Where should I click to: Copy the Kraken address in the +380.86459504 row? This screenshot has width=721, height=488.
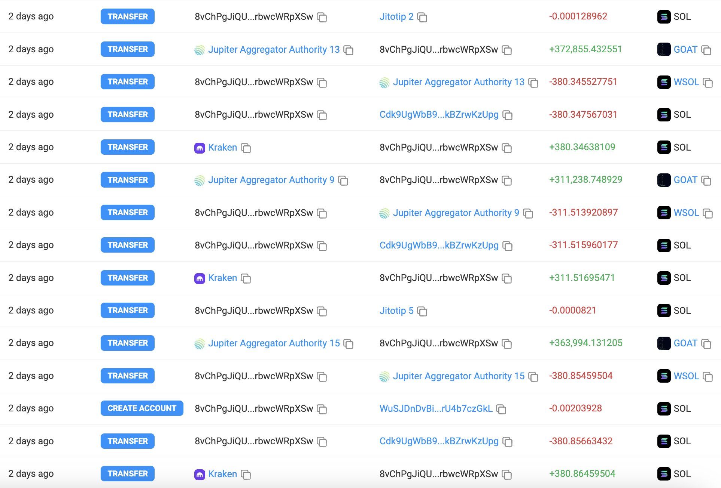tap(246, 475)
